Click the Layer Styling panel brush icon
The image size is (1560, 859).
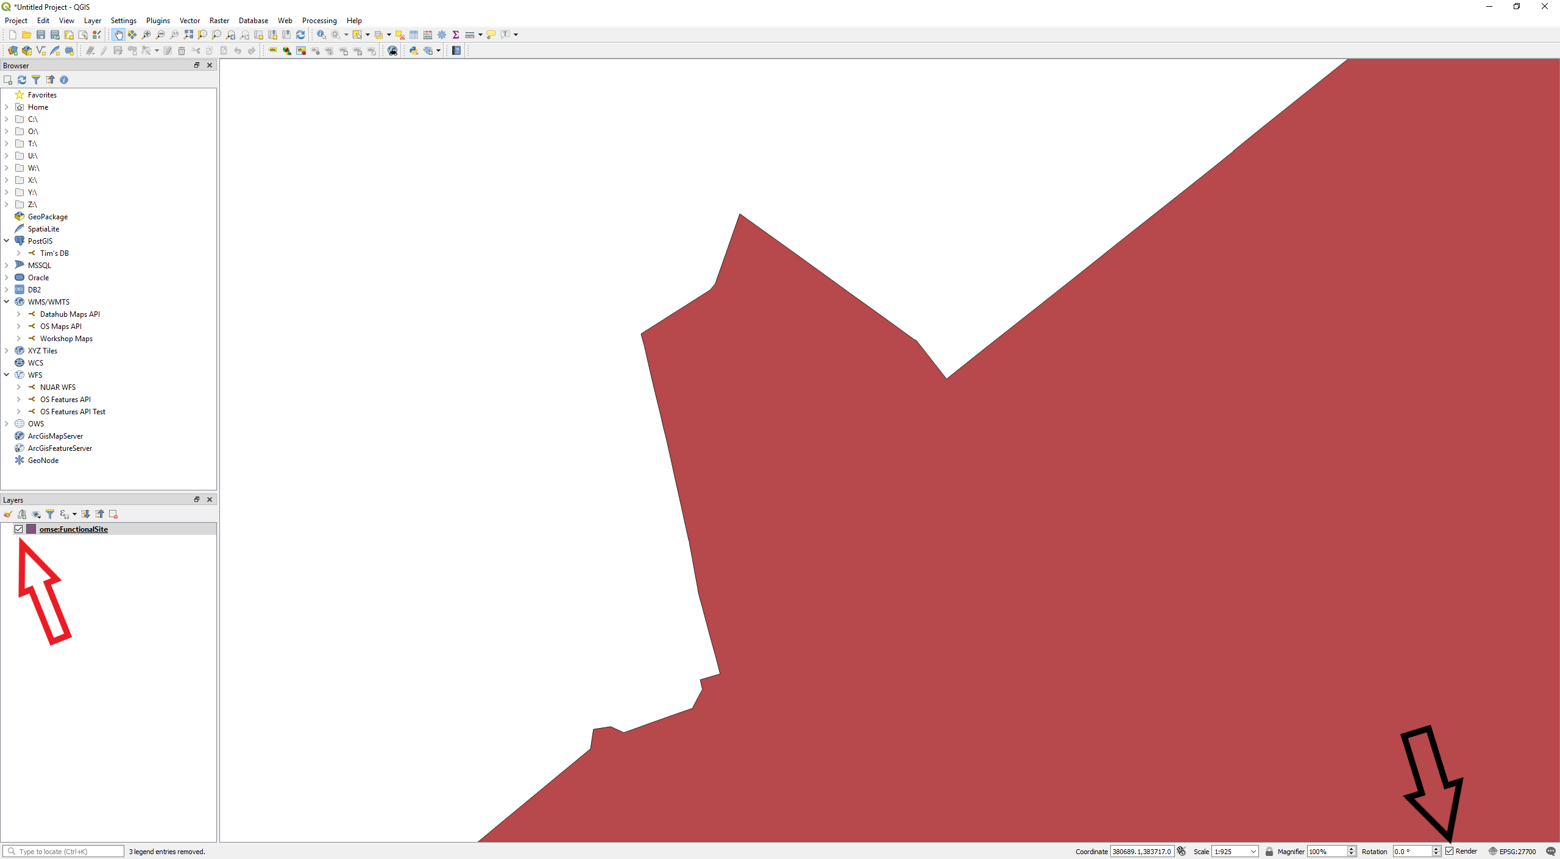pos(8,514)
